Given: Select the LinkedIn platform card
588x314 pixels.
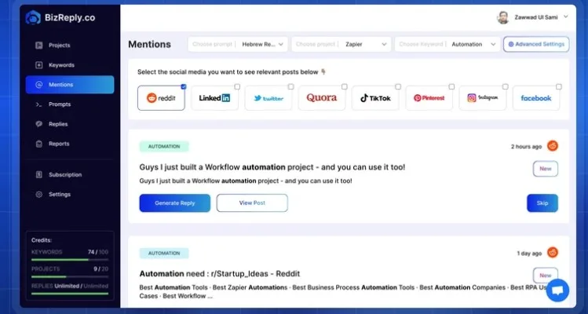Looking at the screenshot, I should (x=214, y=98).
